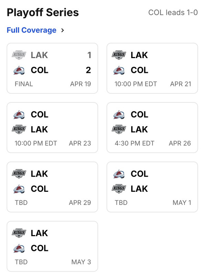Screen dimensions: 202x275
Task: Click the COL Avalanche logo in the Final game
Action: point(19,70)
